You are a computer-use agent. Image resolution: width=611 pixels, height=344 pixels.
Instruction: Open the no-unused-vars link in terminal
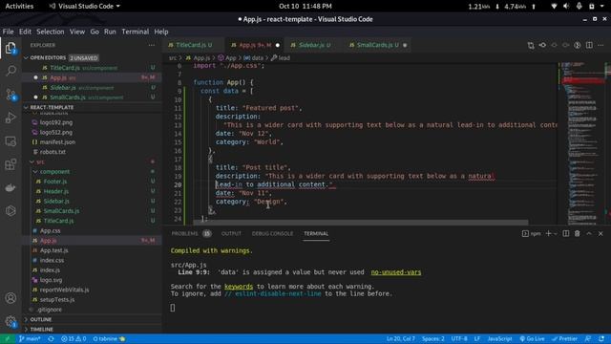coord(395,272)
